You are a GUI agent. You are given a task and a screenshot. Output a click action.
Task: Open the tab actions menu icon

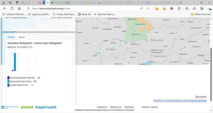point(17,3)
